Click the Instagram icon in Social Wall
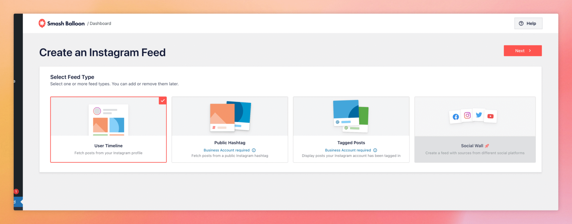The width and height of the screenshot is (572, 224). tap(467, 115)
